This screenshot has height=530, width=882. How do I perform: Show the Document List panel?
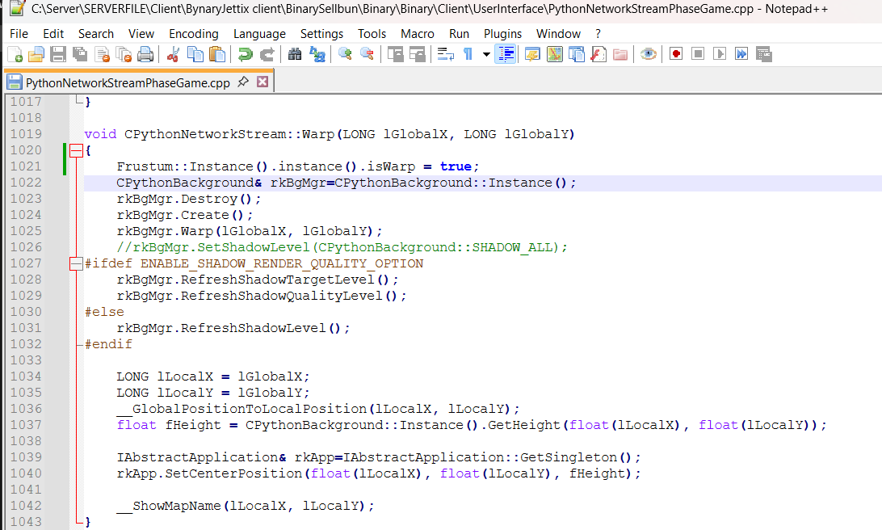[x=577, y=55]
